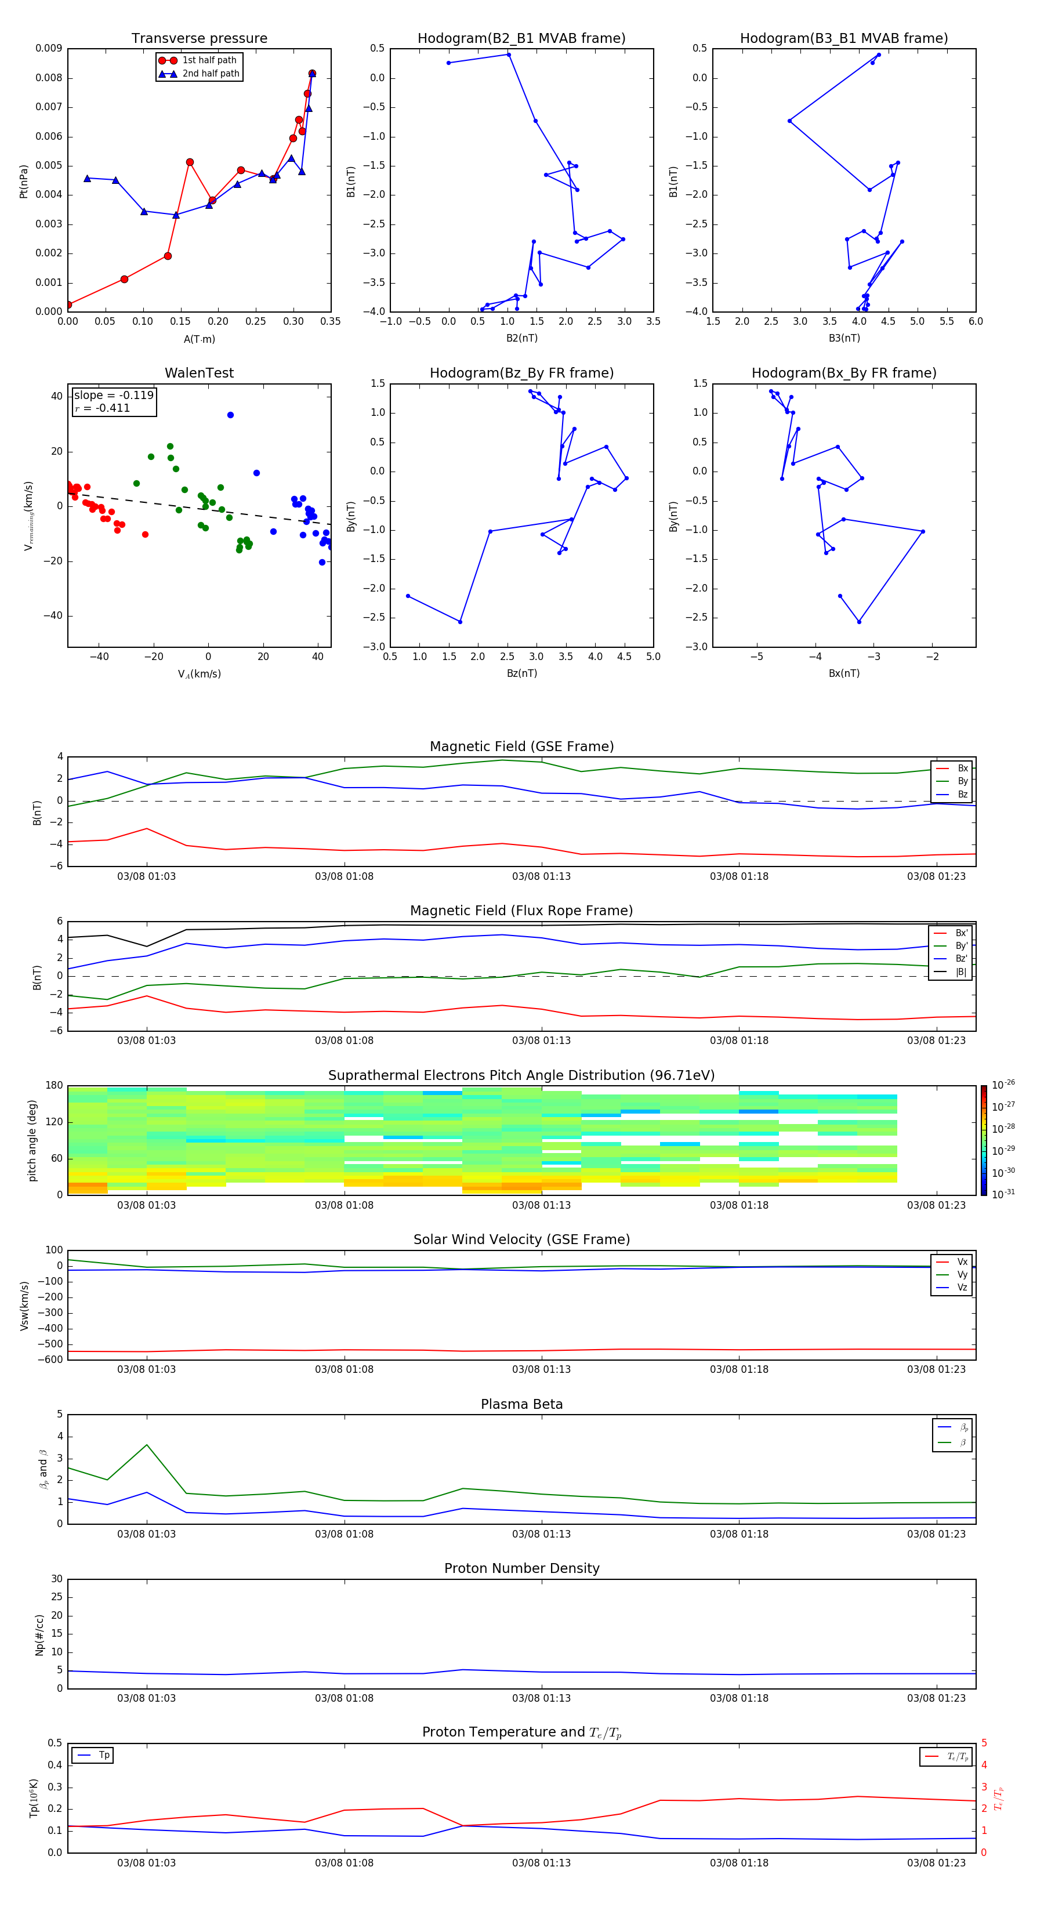The image size is (1044, 1914).
Task: Click the 'Np(#/cc)' axis label
Action: point(39,1634)
